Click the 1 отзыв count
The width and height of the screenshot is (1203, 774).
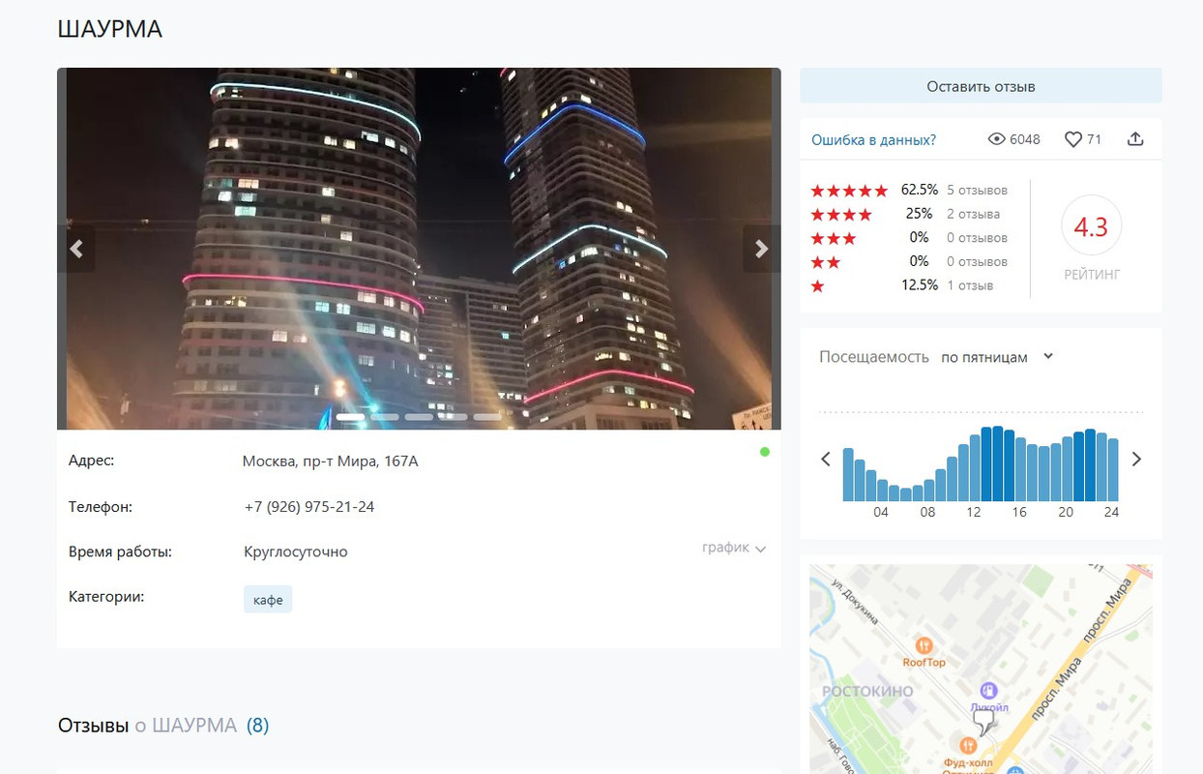(970, 285)
